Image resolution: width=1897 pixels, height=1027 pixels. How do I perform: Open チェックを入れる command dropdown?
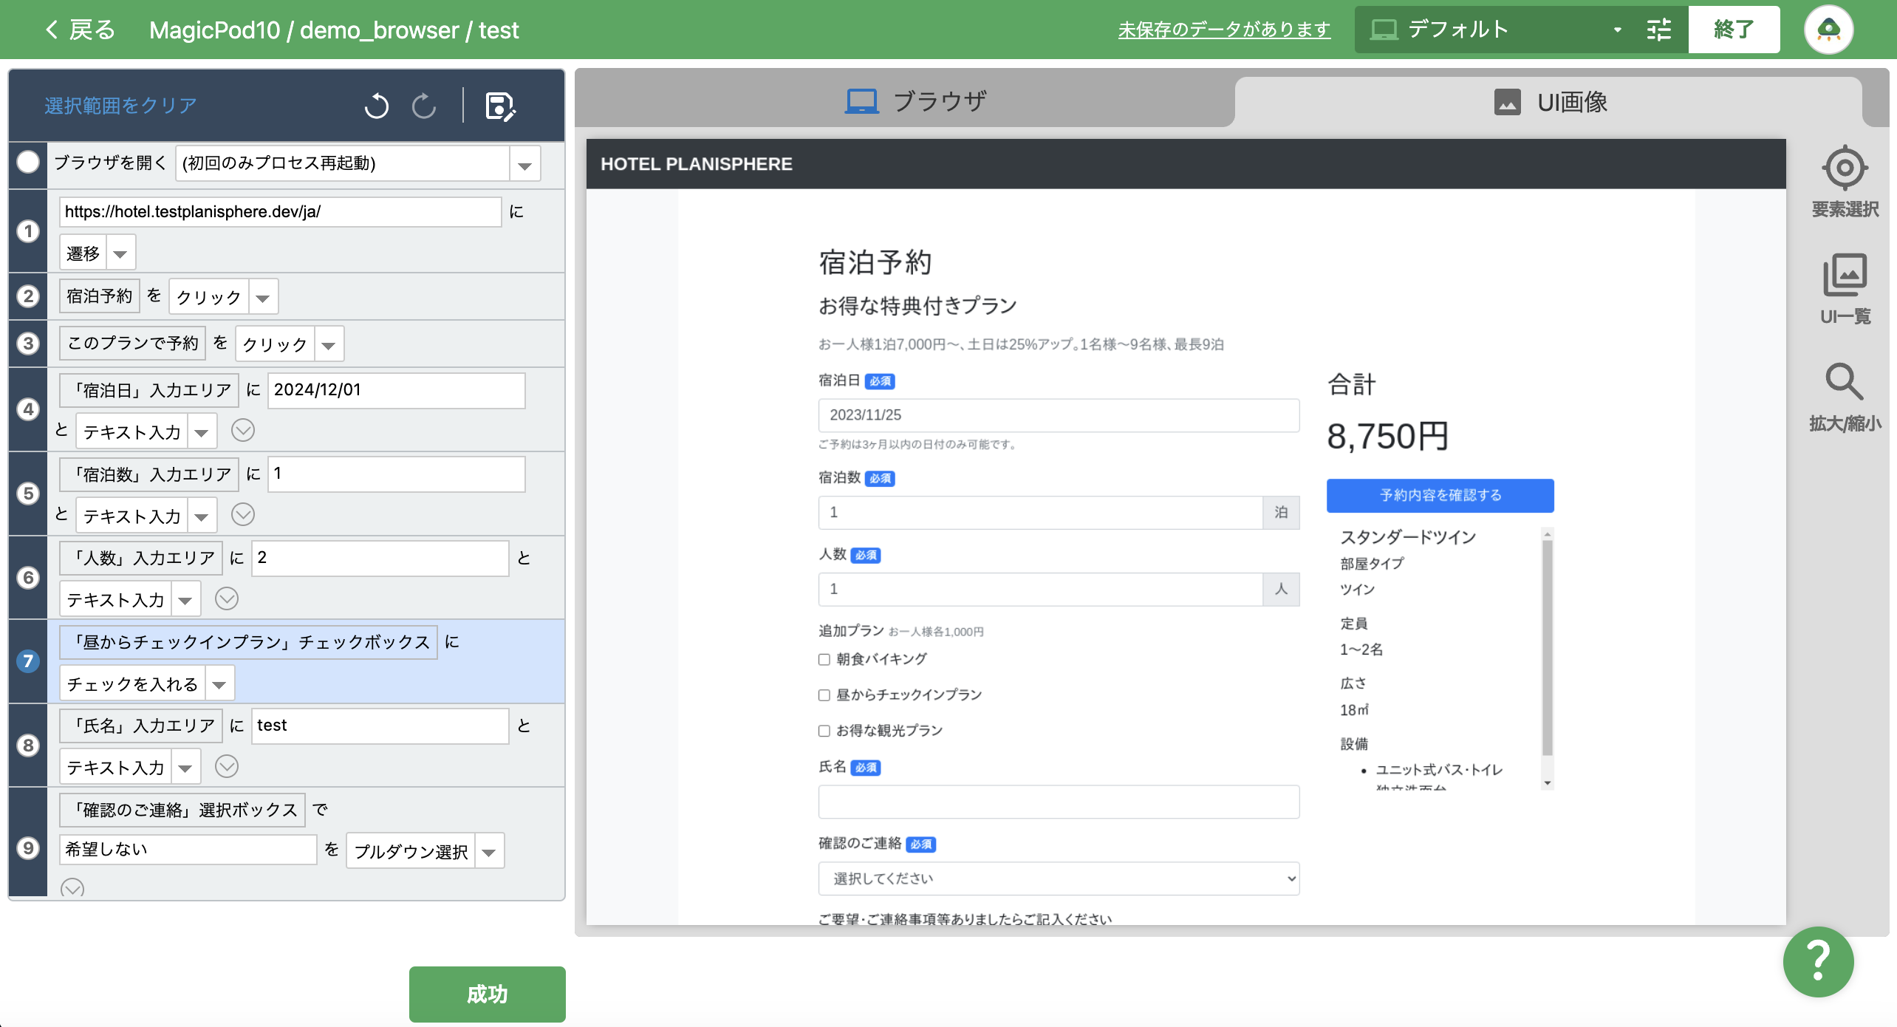point(219,683)
